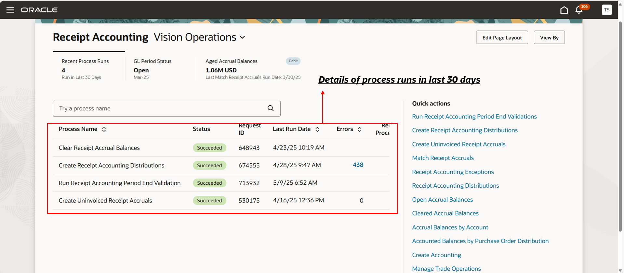Click request ID 530175

249,201
